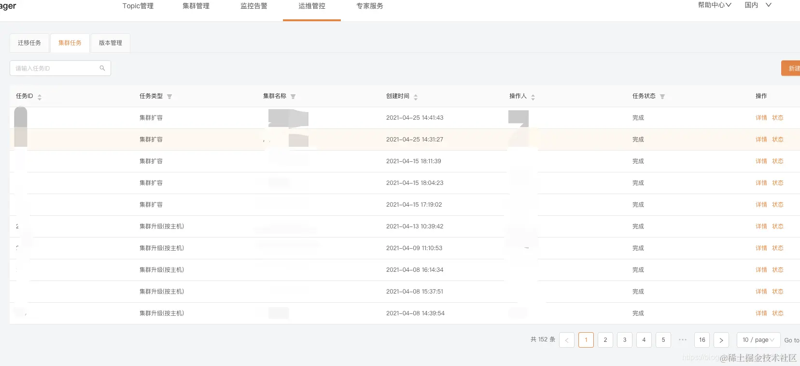This screenshot has width=800, height=366.
Task: Sort by 创建时间 column arrows
Action: click(x=416, y=97)
